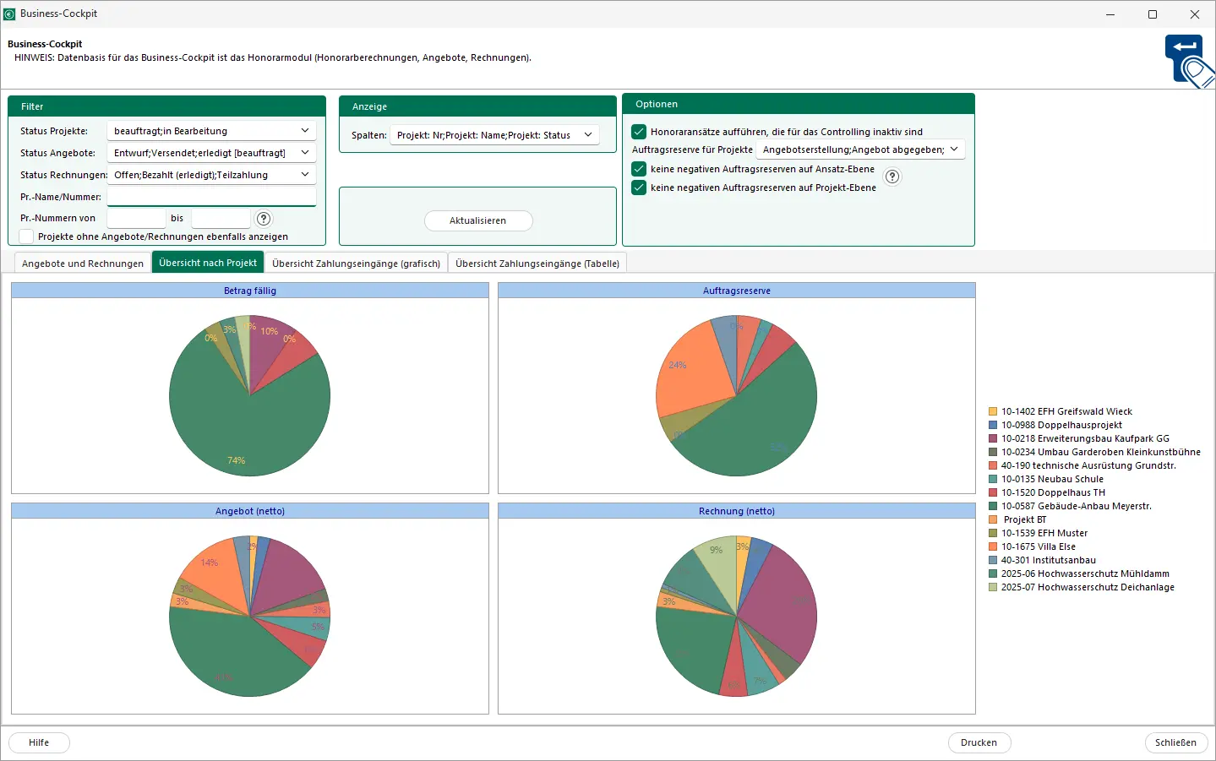The height and width of the screenshot is (761, 1216).
Task: Open the Status Rechnungen dropdown
Action: click(x=304, y=175)
